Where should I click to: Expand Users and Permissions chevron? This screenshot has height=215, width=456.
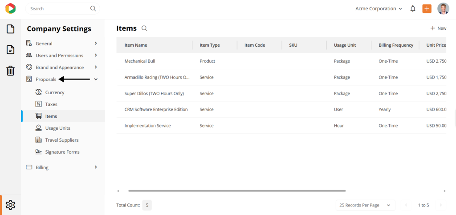point(96,55)
